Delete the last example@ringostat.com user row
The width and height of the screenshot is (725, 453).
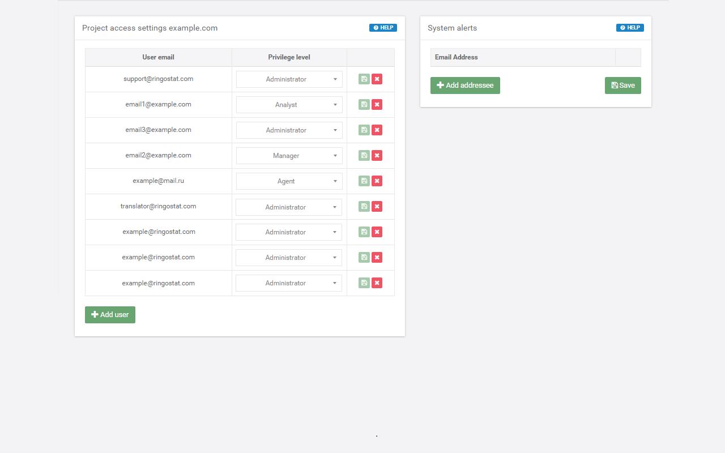377,283
